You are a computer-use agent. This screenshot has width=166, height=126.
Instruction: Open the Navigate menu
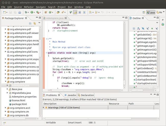(x=41, y=7)
